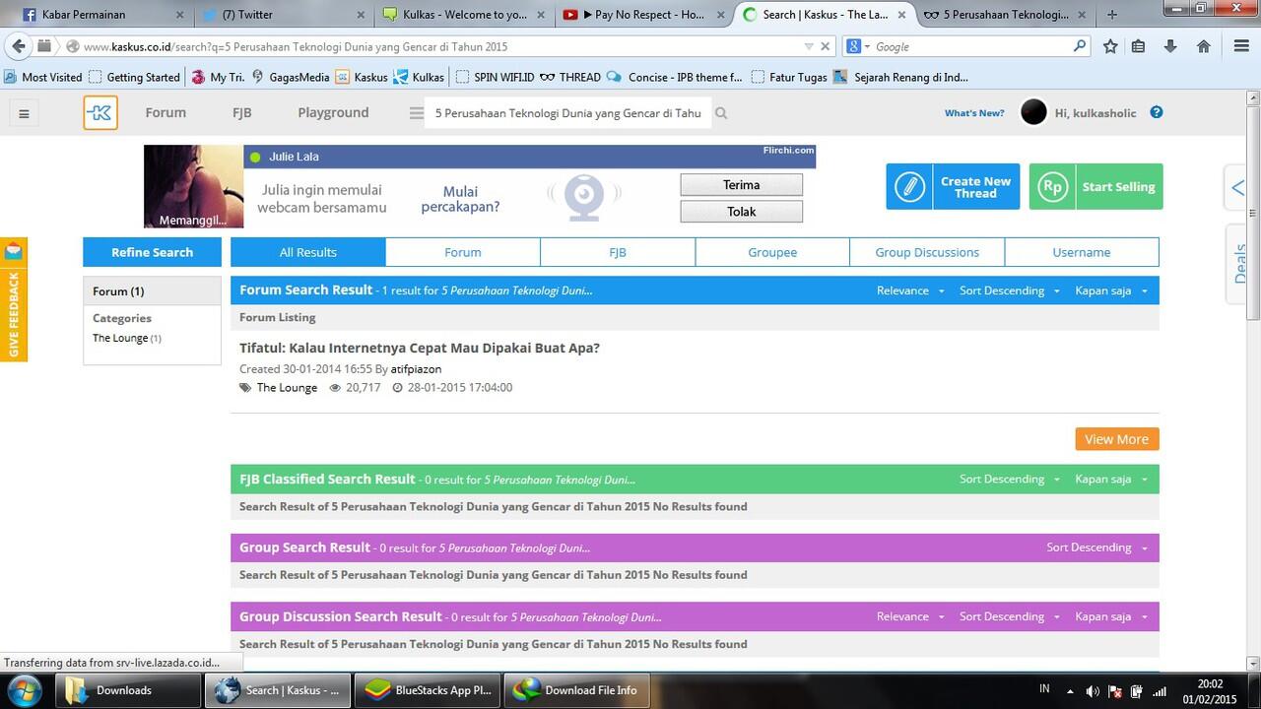Screen dimensions: 1261x709
Task: Click the orange View More button
Action: pos(1116,439)
